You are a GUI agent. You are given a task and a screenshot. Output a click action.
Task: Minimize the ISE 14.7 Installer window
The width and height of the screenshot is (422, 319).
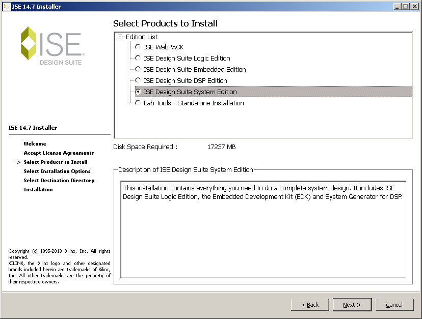pos(397,7)
